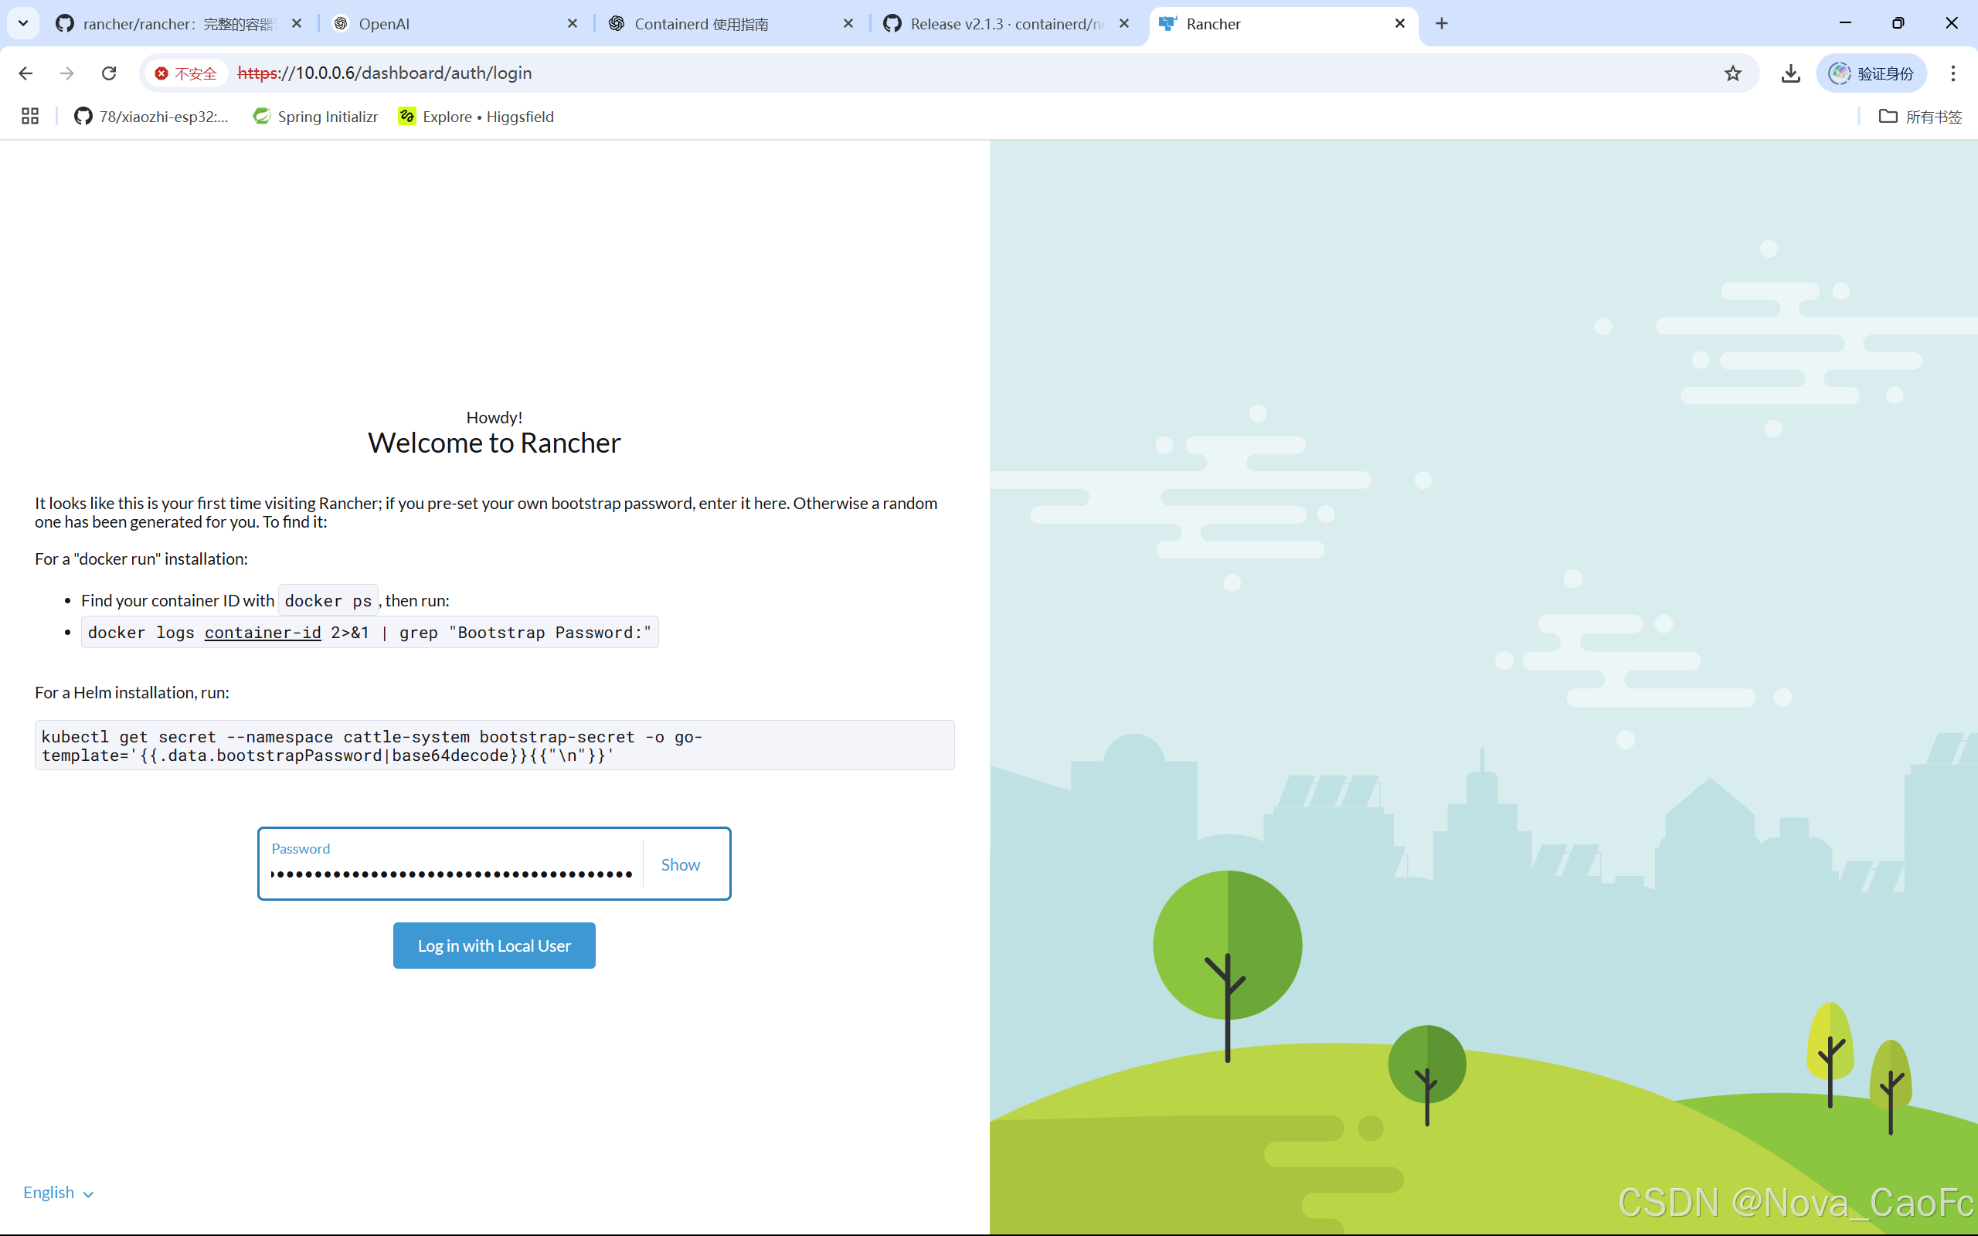This screenshot has width=1978, height=1236.
Task: Close the Rancher tab
Action: (x=1400, y=24)
